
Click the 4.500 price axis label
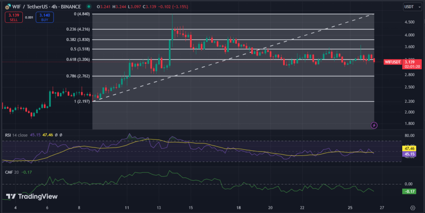click(409, 22)
